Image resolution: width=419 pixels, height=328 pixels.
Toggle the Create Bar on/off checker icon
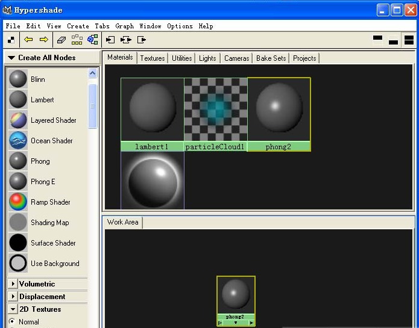pos(11,40)
